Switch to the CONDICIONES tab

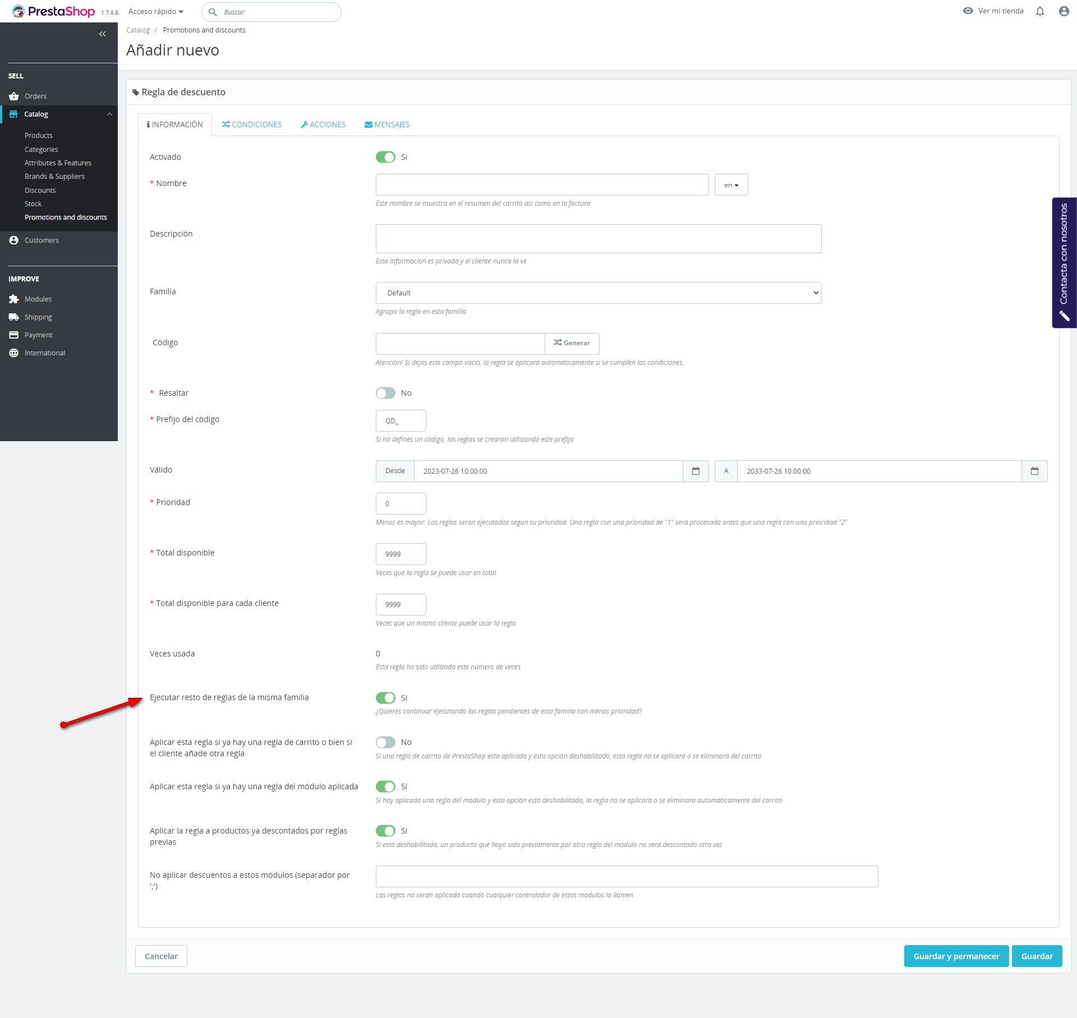(252, 124)
